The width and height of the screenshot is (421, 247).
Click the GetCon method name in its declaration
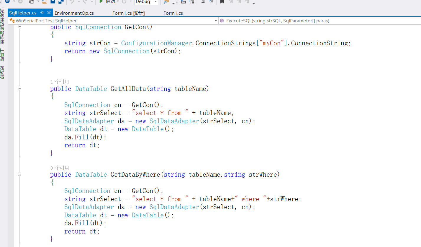point(135,27)
